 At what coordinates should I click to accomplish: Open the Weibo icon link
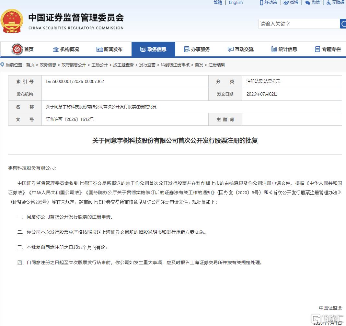286,3
